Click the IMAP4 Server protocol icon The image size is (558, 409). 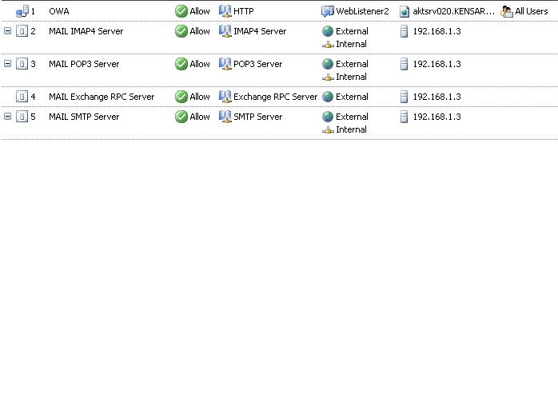(x=225, y=31)
